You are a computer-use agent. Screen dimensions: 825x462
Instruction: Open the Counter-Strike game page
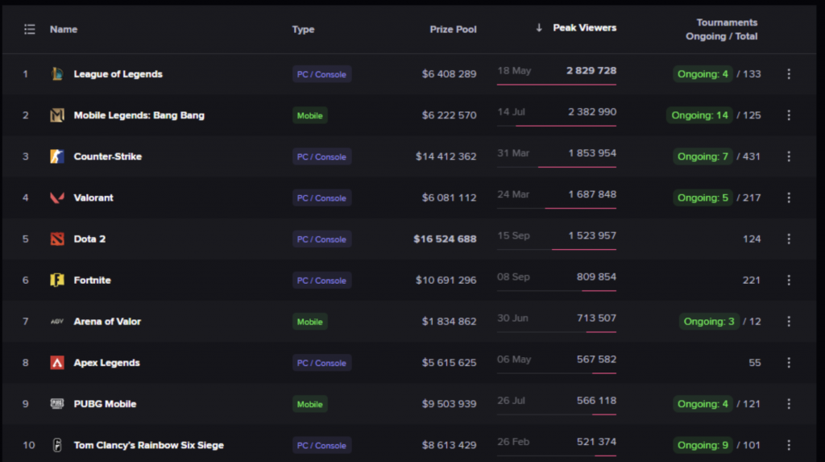click(x=107, y=156)
